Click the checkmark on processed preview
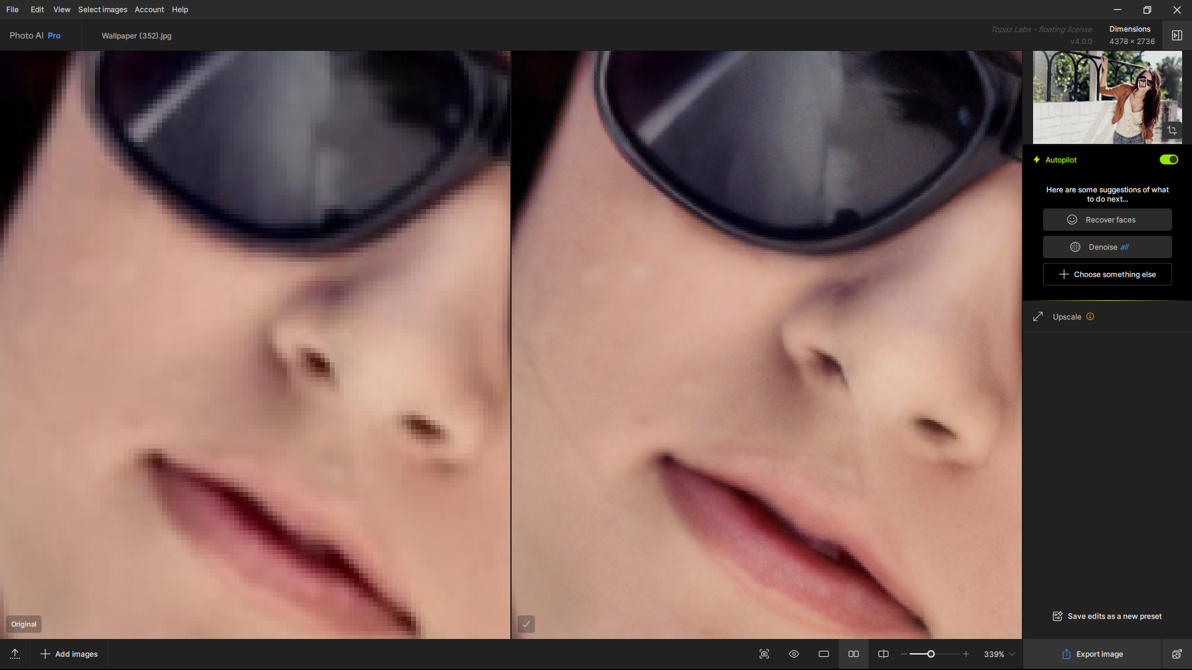This screenshot has height=670, width=1192. (526, 624)
